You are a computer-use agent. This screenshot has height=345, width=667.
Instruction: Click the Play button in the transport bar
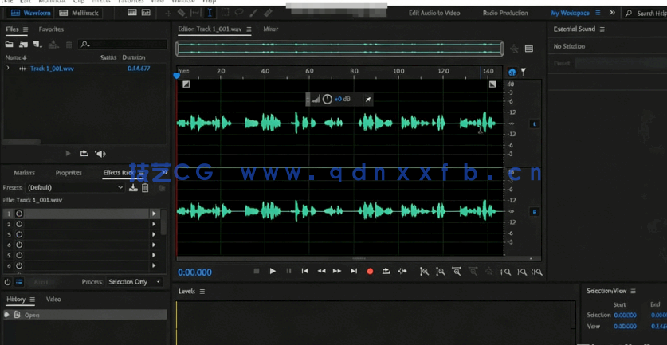pos(273,272)
